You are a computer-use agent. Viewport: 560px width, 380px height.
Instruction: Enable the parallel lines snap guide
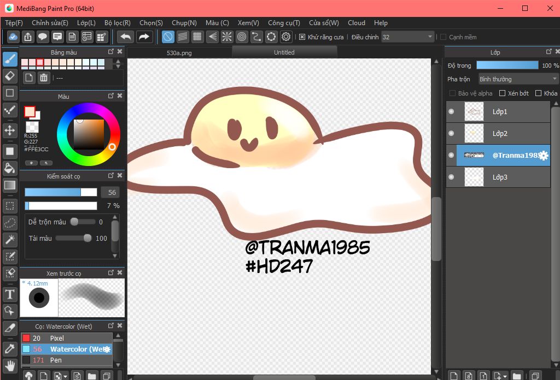pos(183,37)
